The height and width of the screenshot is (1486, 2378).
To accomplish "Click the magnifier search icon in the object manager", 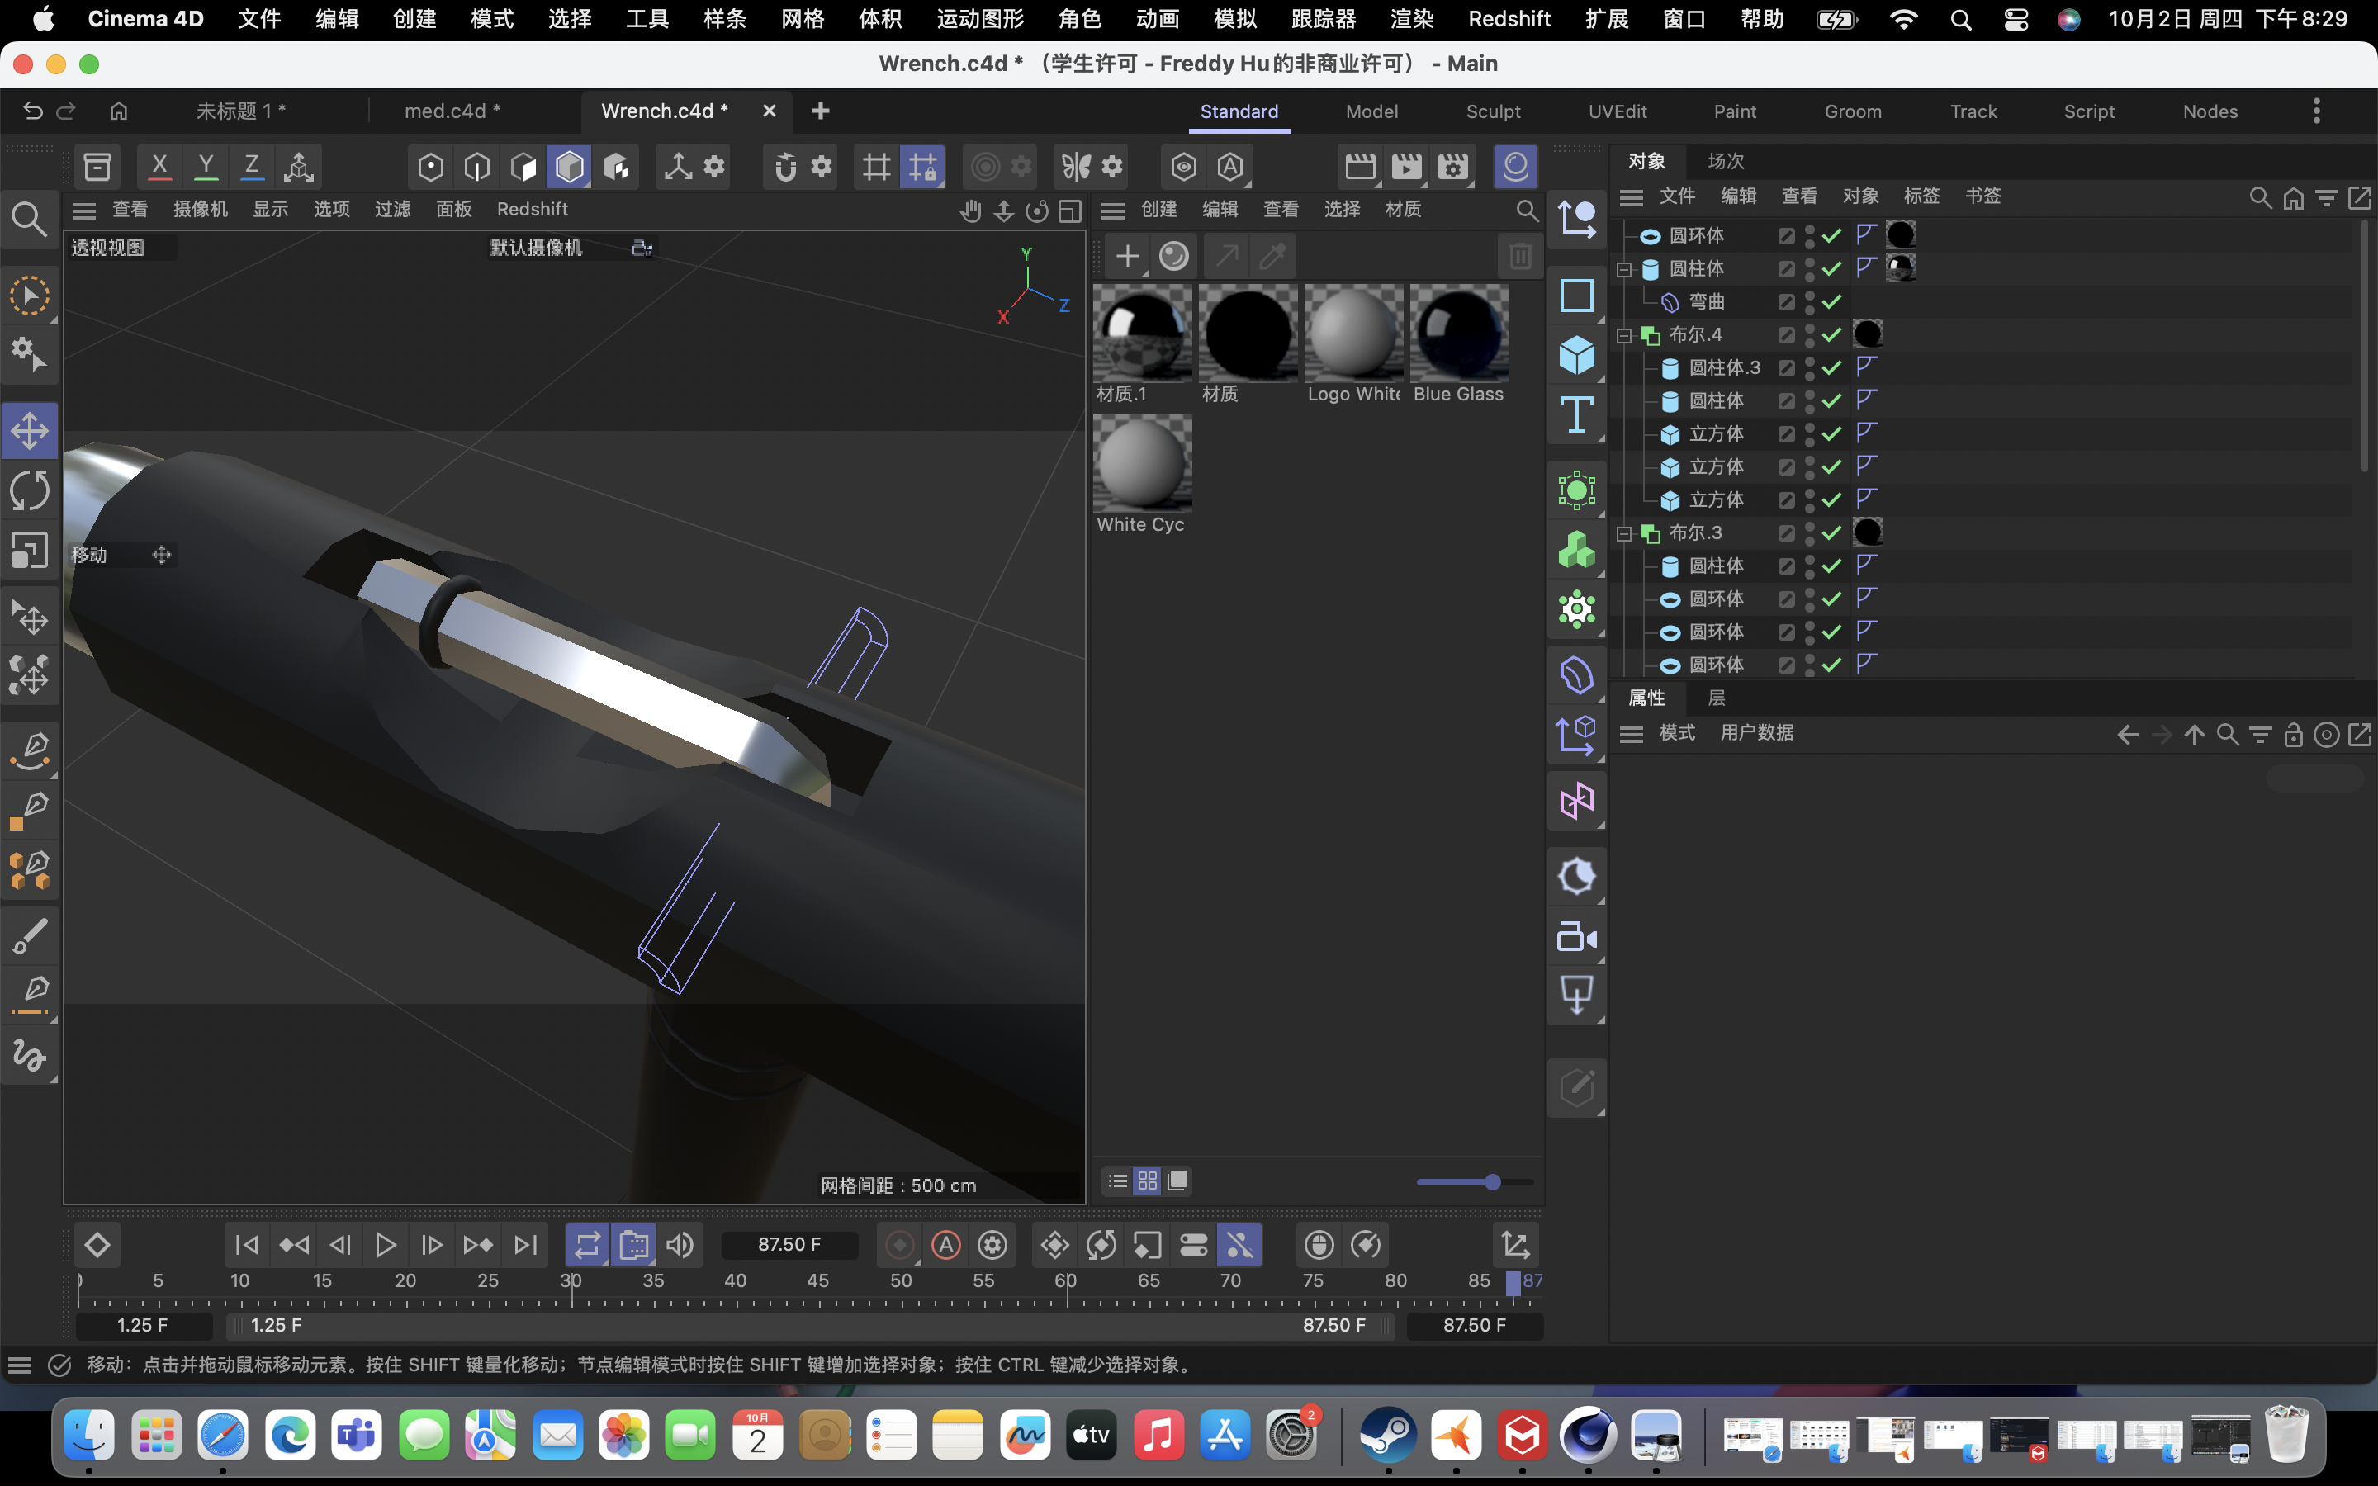I will pyautogui.click(x=2258, y=196).
